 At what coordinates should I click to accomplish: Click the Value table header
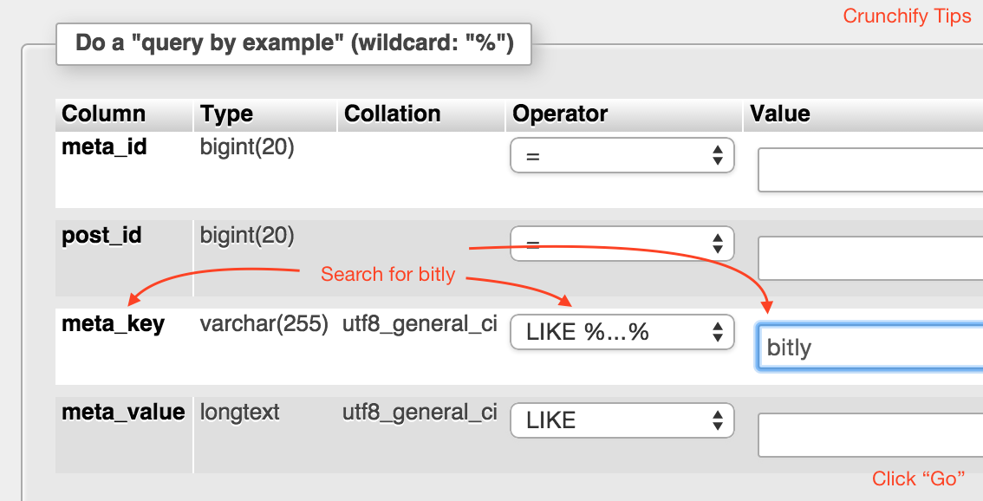click(779, 114)
